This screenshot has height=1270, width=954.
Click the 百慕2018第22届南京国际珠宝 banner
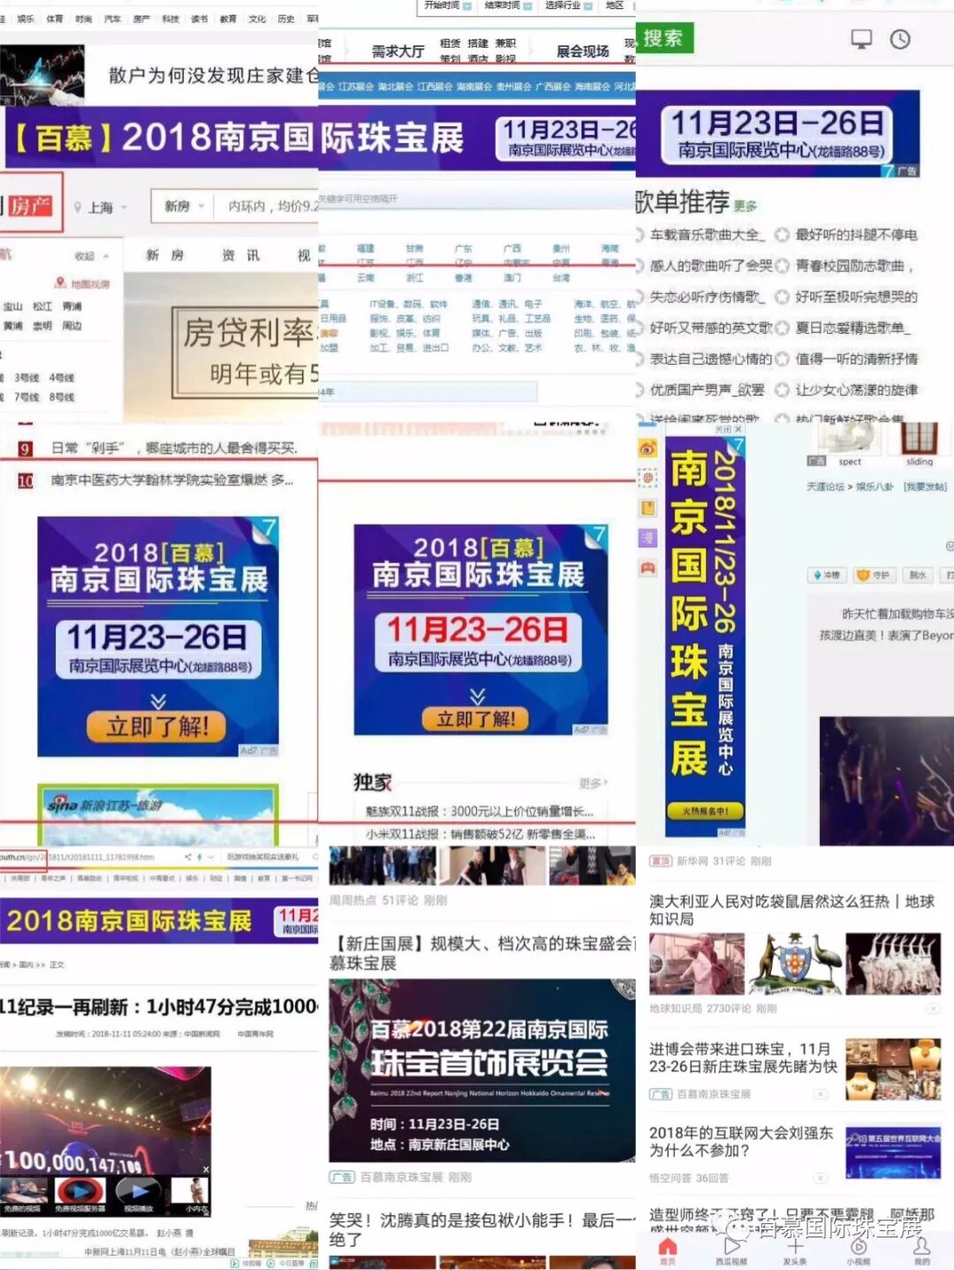point(481,1070)
